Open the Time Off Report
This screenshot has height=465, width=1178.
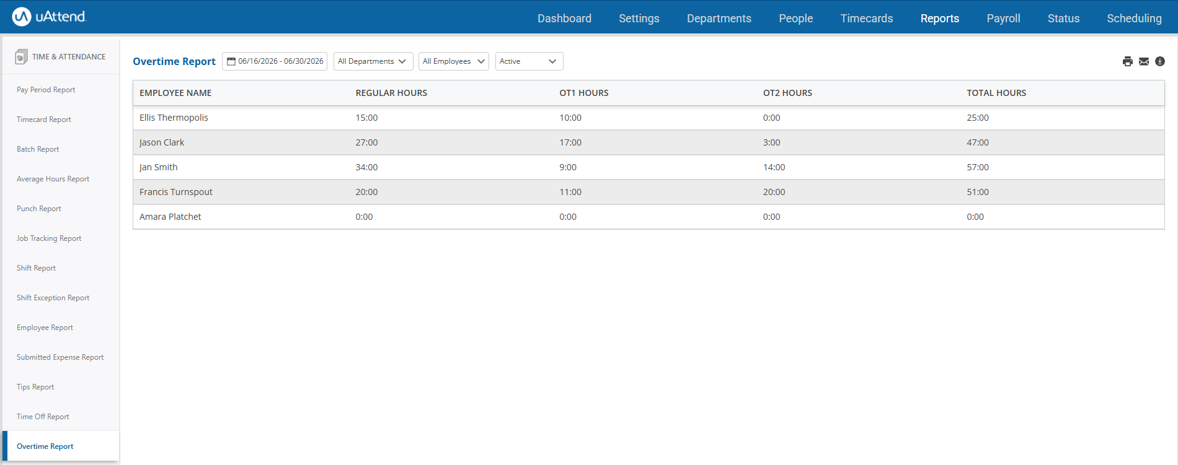pos(43,417)
